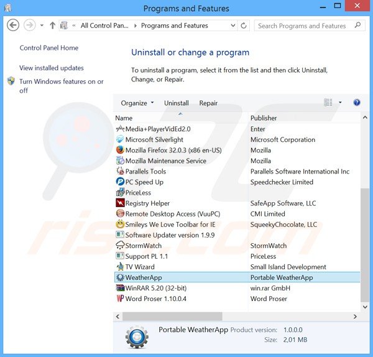Select the PC Speed Up name text
The height and width of the screenshot is (357, 373).
pyautogui.click(x=144, y=182)
